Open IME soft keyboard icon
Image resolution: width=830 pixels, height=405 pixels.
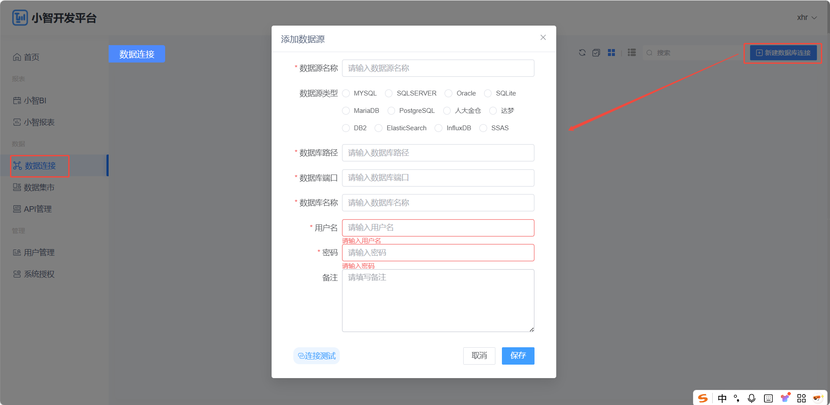pos(768,398)
